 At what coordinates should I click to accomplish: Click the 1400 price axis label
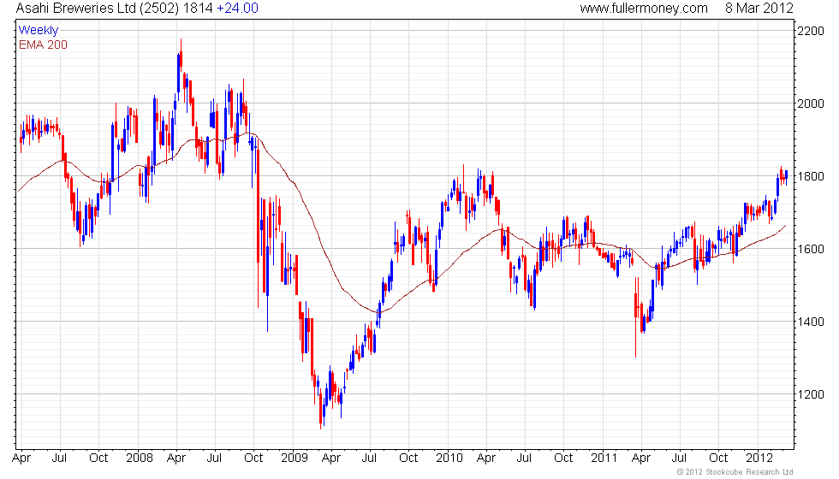point(810,322)
